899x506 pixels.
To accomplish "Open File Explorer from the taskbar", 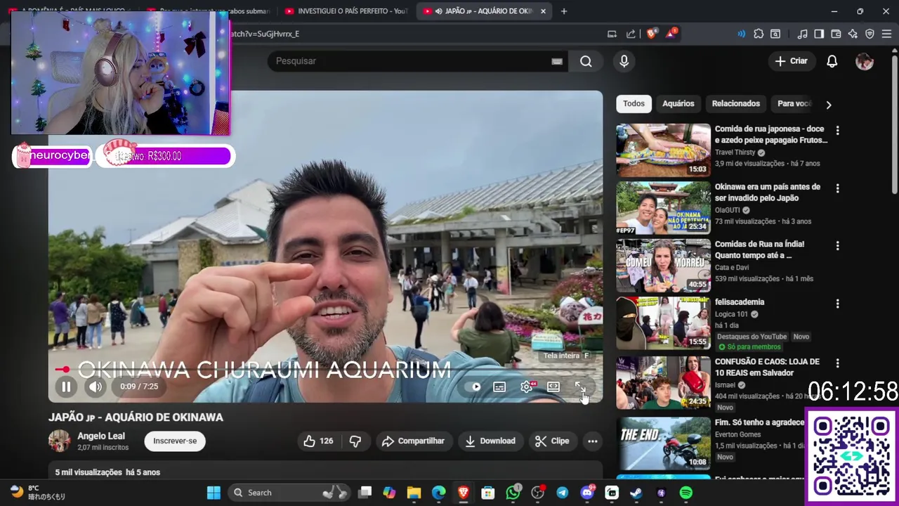I will point(414,493).
